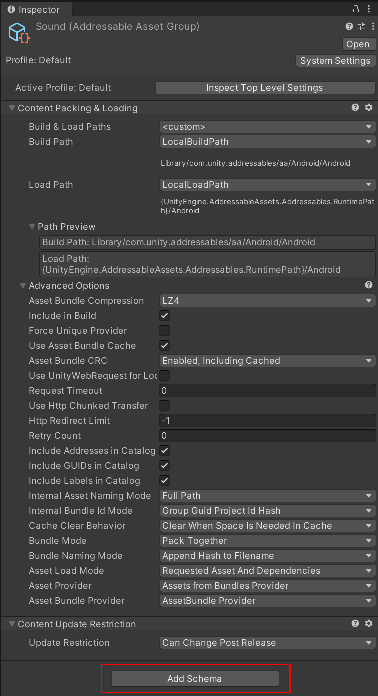Open Asset Bundle Compression LZ4 dropdown

[267, 301]
